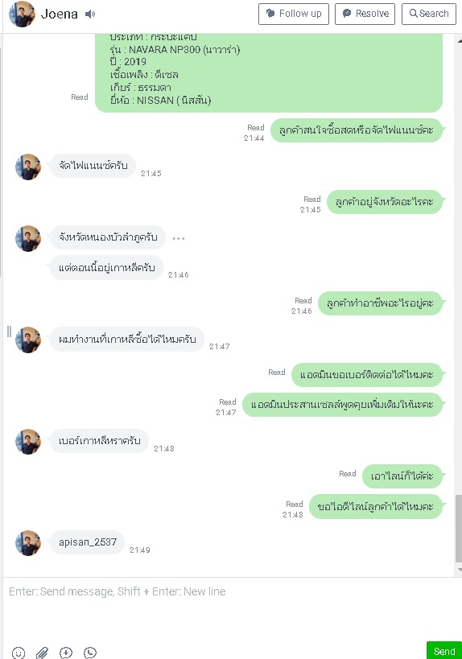This screenshot has height=659, width=462.
Task: Click avatar beside apisan_2537 message
Action: 28,543
